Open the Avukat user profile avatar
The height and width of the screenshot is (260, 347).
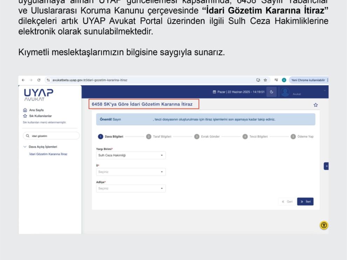pyautogui.click(x=285, y=92)
